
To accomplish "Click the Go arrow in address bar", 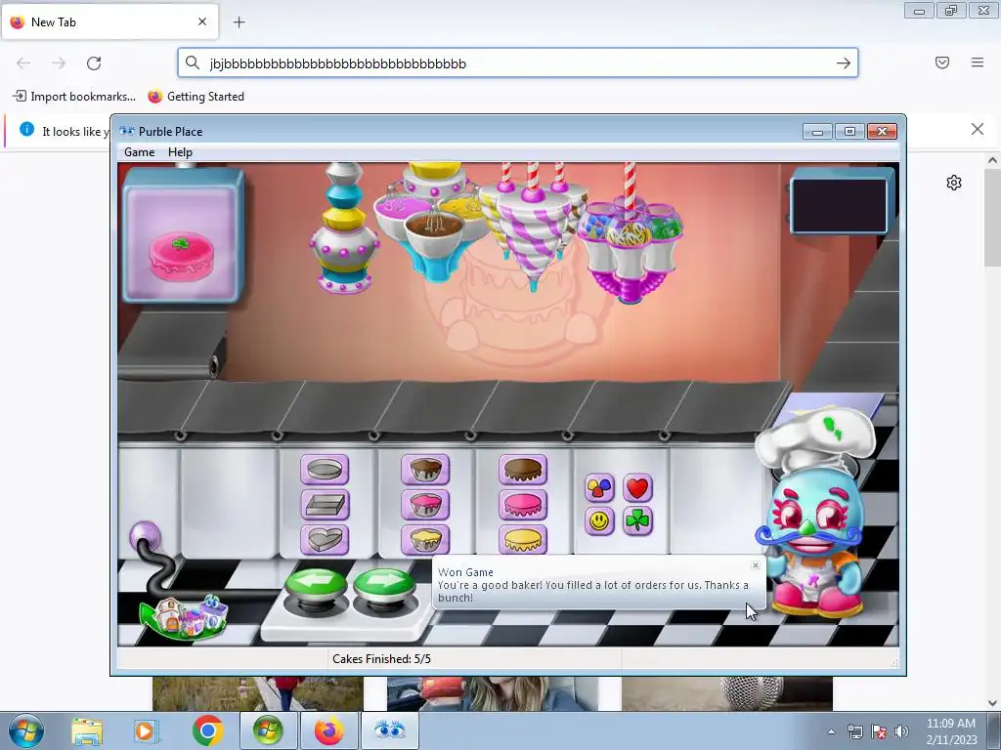I will tap(844, 63).
